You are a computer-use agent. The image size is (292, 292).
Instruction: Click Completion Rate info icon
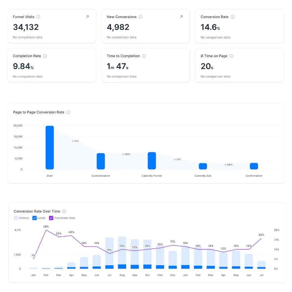[45, 56]
